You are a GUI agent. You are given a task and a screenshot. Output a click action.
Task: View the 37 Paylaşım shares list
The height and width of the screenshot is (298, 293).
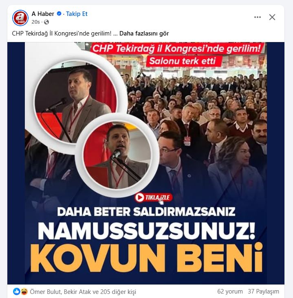click(x=263, y=291)
